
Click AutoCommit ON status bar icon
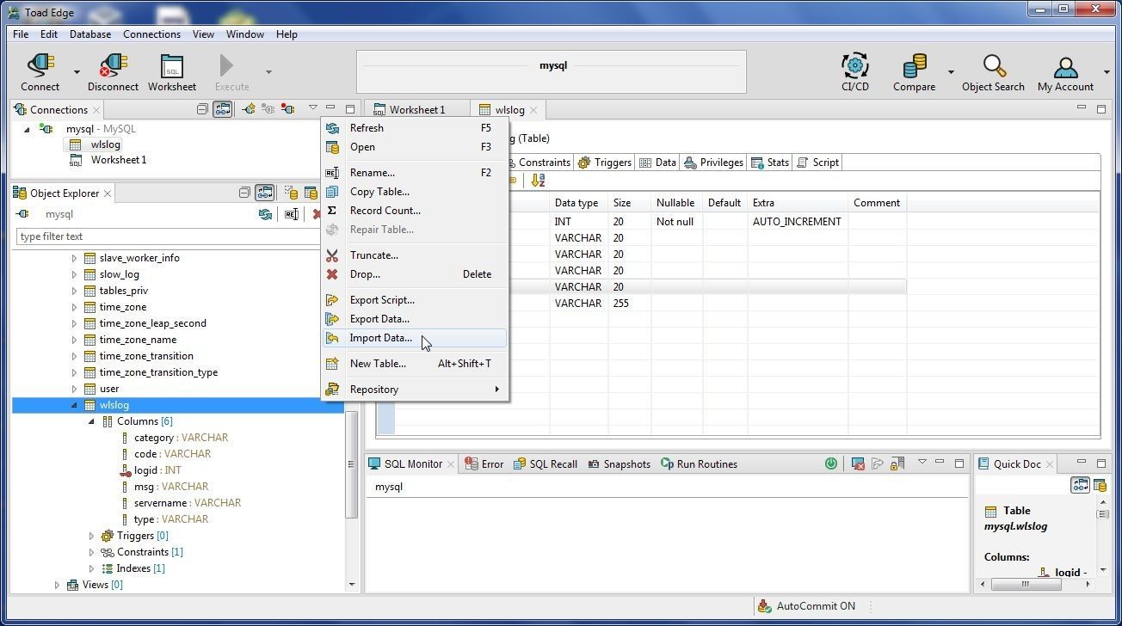(x=764, y=605)
